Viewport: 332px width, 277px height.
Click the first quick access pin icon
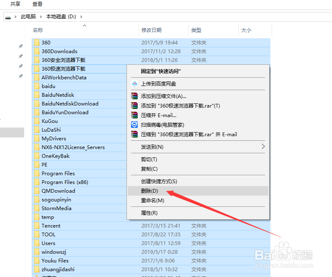(x=20, y=46)
